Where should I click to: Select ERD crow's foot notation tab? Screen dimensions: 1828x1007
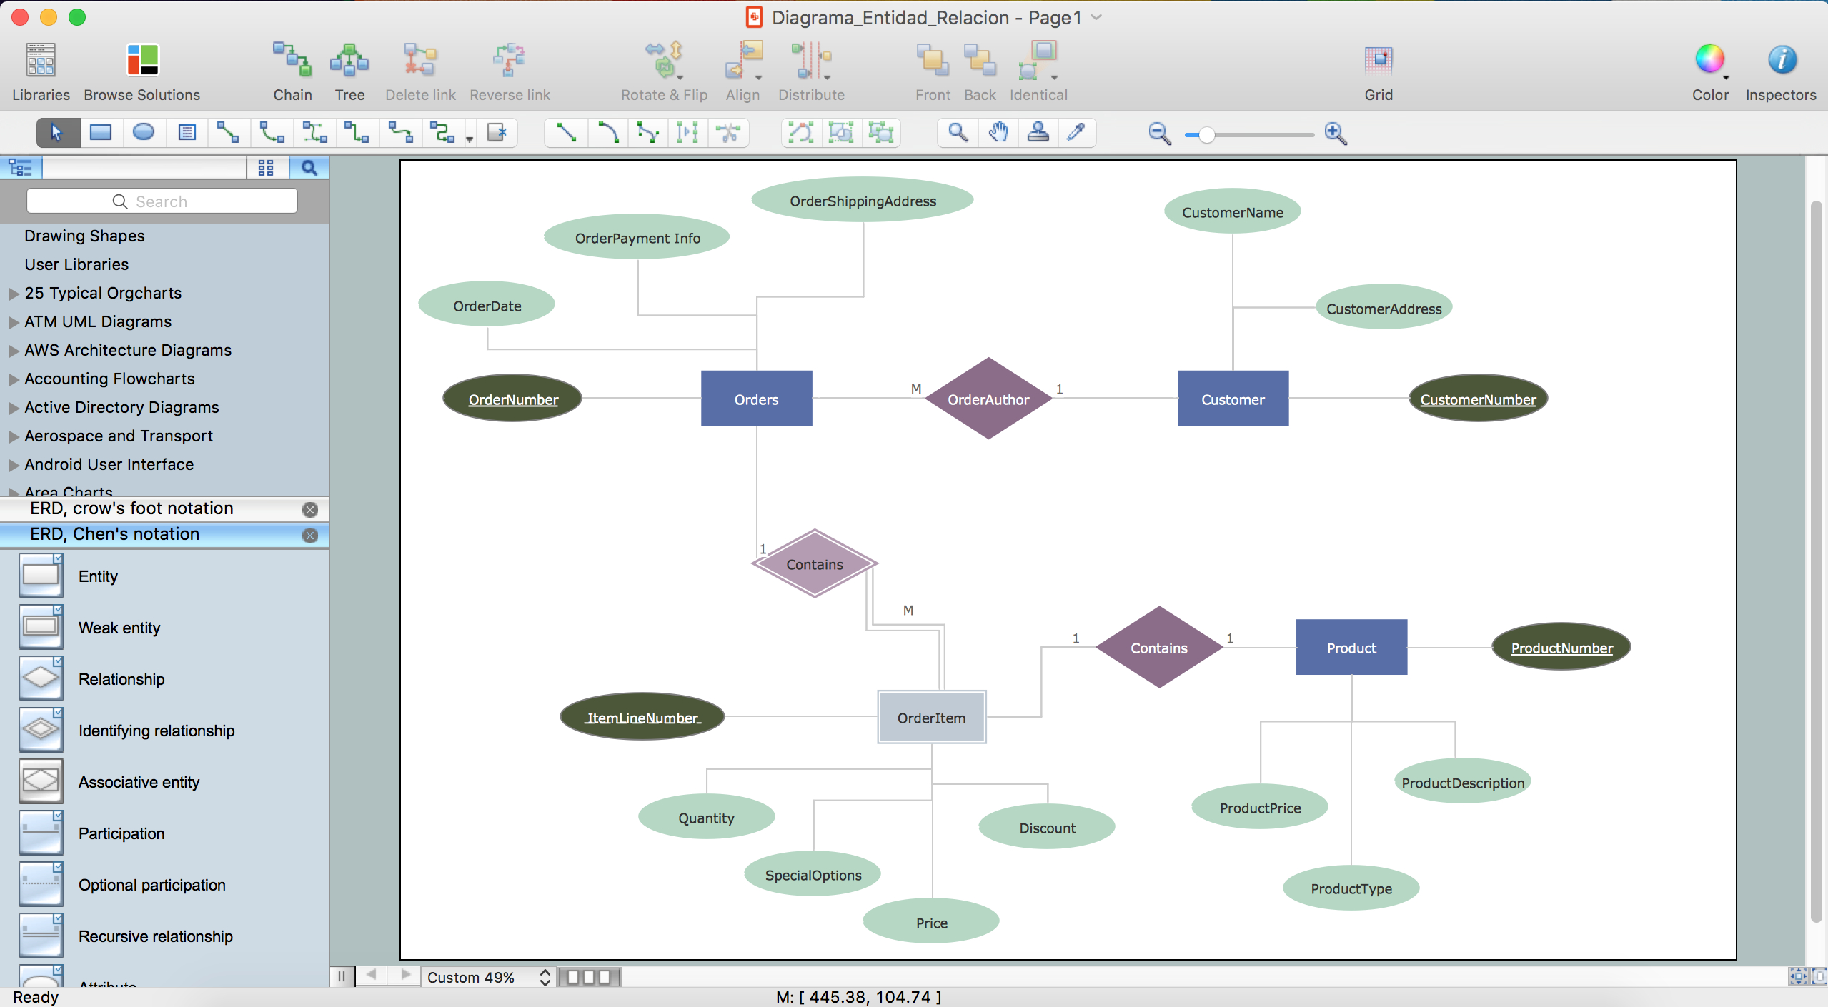coord(131,508)
